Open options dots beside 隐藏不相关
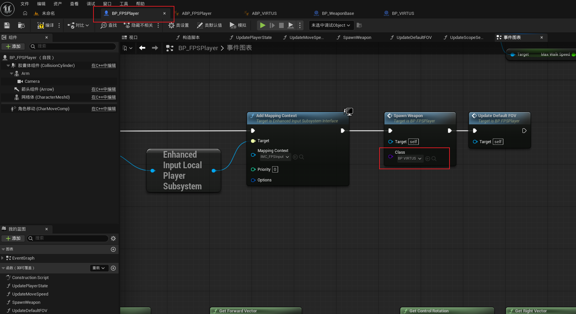The image size is (576, 314). click(x=158, y=25)
